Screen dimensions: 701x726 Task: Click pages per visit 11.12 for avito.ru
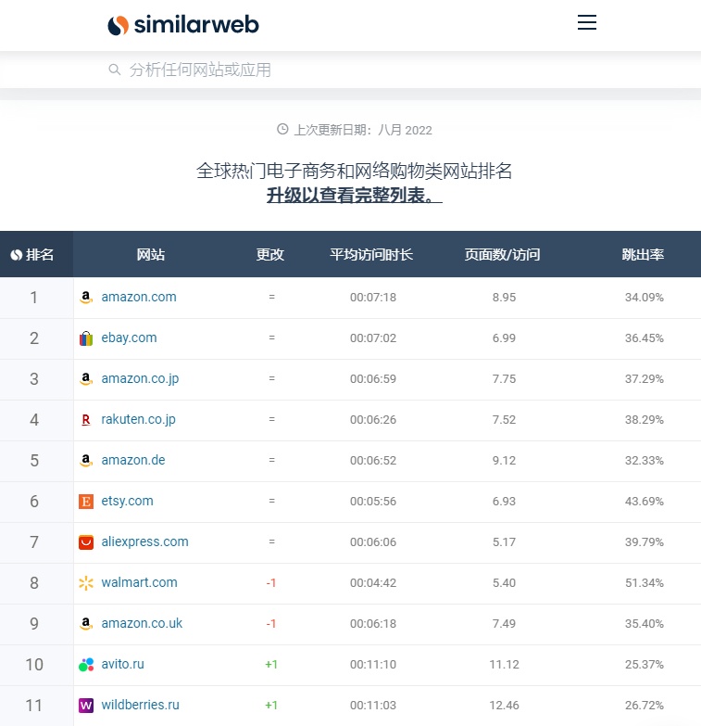[504, 665]
